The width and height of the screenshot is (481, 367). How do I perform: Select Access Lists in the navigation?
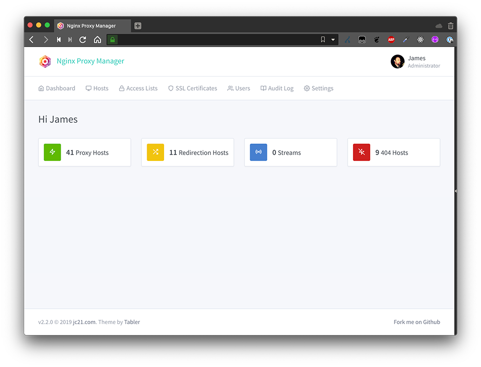(139, 88)
